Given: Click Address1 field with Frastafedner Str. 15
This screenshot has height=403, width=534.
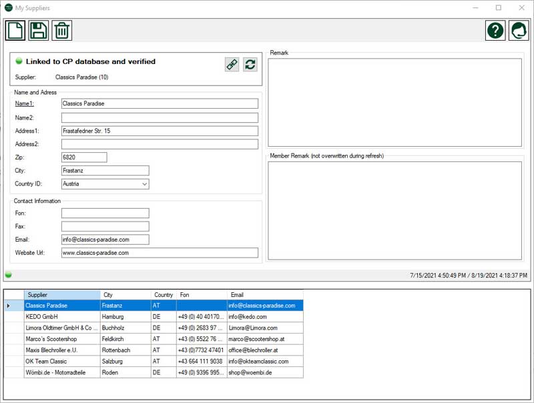Looking at the screenshot, I should click(160, 131).
